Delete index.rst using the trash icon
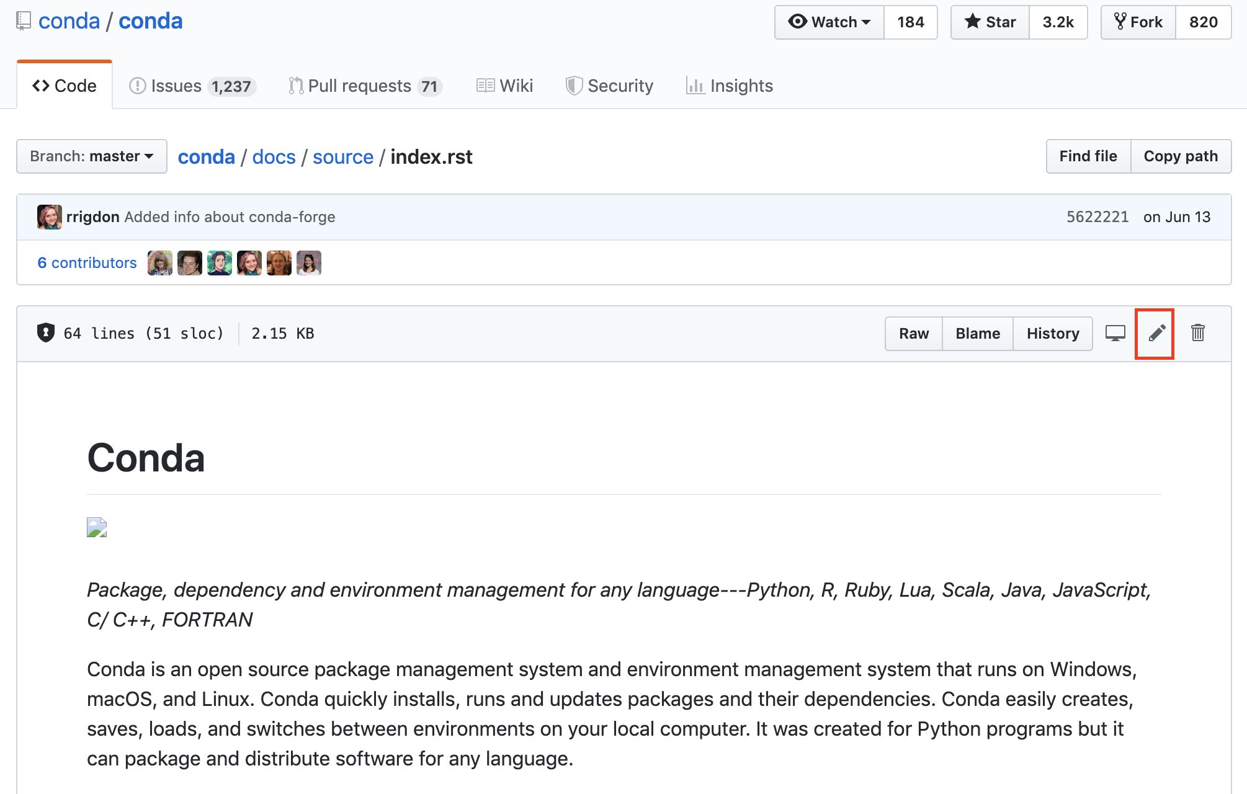The width and height of the screenshot is (1247, 794). coord(1197,333)
